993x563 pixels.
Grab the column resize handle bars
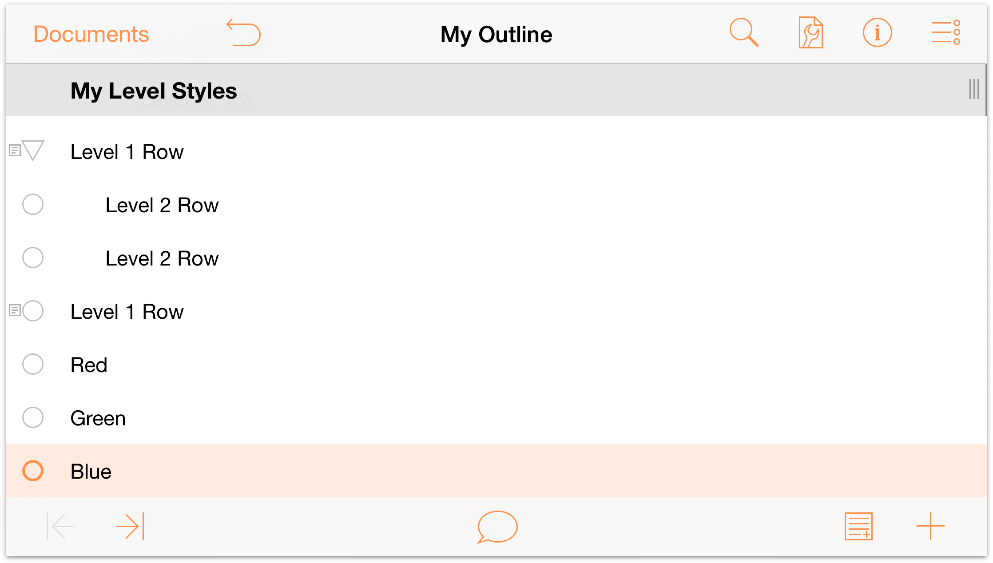[x=974, y=89]
